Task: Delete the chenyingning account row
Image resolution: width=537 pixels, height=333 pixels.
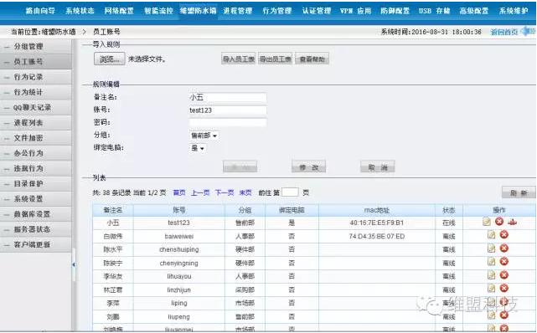Action: 503,262
